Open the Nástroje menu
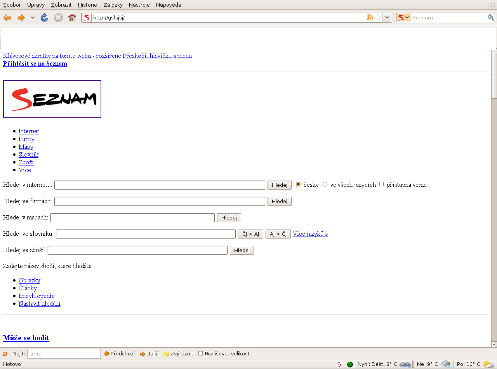This screenshot has height=369, width=497. pyautogui.click(x=139, y=5)
